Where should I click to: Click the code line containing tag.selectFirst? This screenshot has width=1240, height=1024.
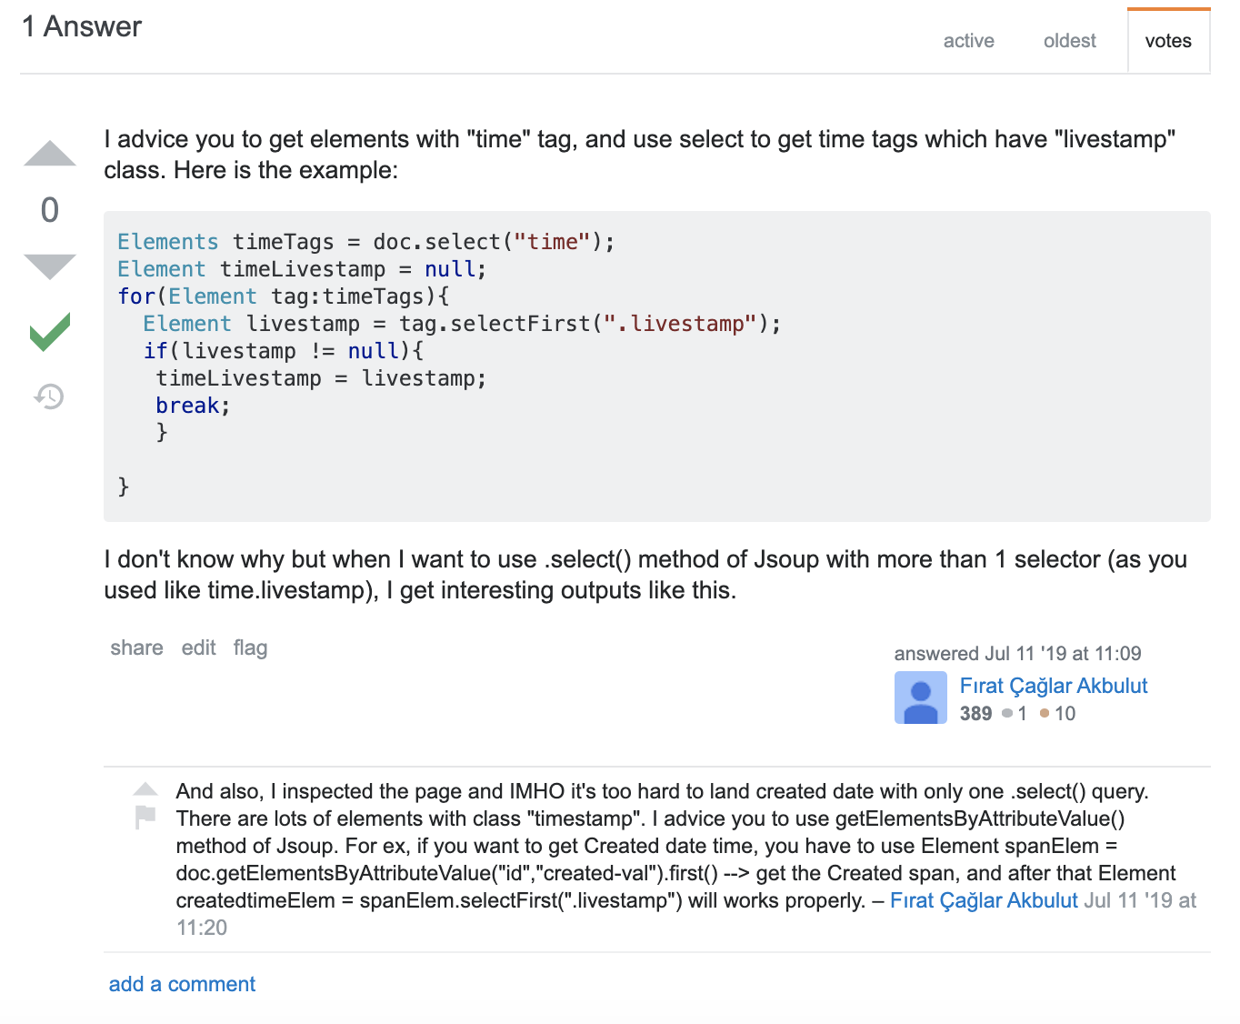462,324
